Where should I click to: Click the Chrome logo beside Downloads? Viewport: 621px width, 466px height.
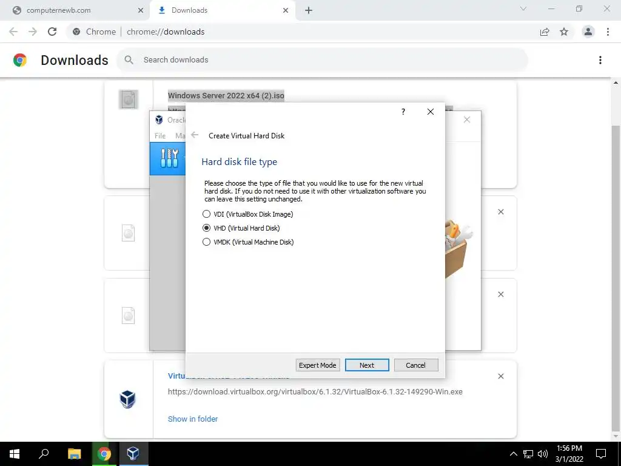coord(20,60)
